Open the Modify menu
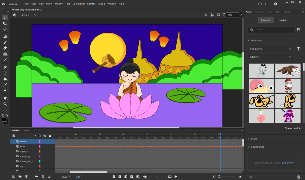This screenshot has width=305, height=180. pyautogui.click(x=59, y=4)
